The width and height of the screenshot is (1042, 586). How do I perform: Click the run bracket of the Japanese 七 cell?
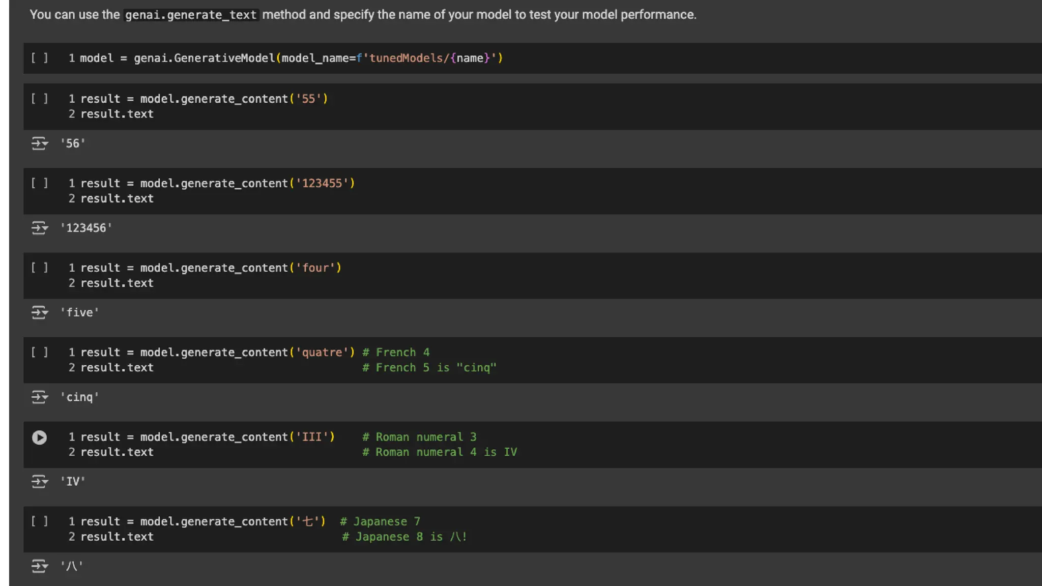pyautogui.click(x=39, y=521)
